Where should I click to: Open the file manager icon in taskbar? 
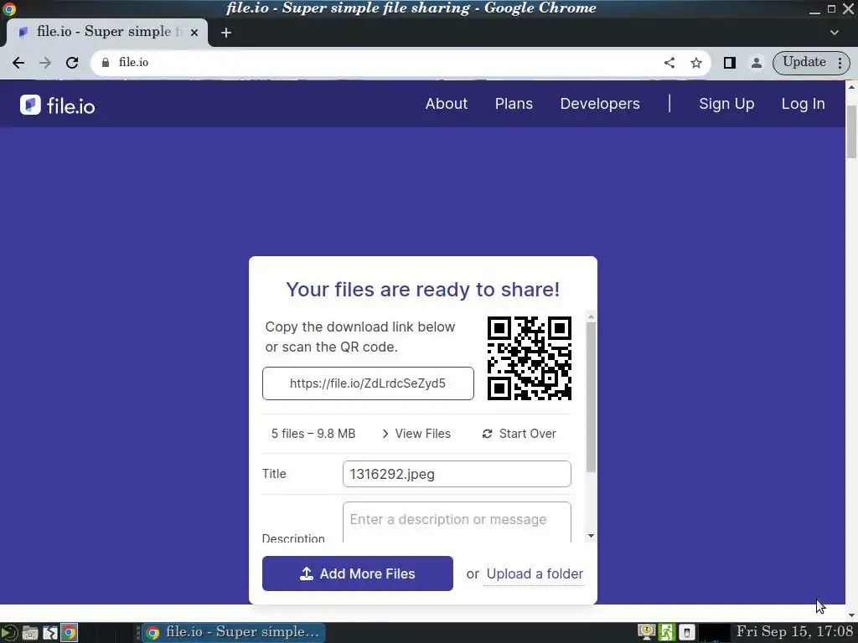(30, 633)
